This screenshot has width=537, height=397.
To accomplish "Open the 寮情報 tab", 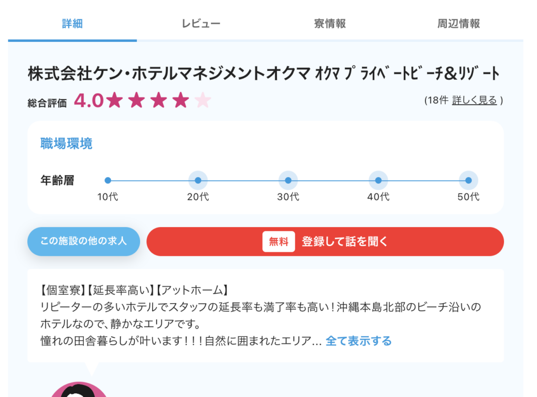I will click(330, 24).
